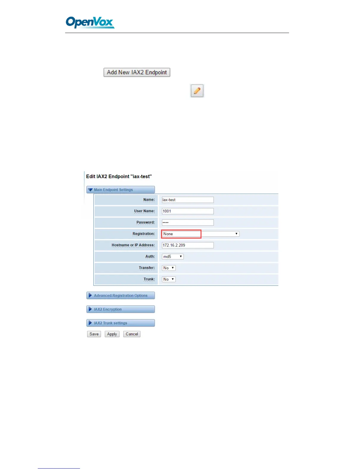This screenshot has width=364, height=471.
Task: Click the Apply button
Action: point(112,334)
